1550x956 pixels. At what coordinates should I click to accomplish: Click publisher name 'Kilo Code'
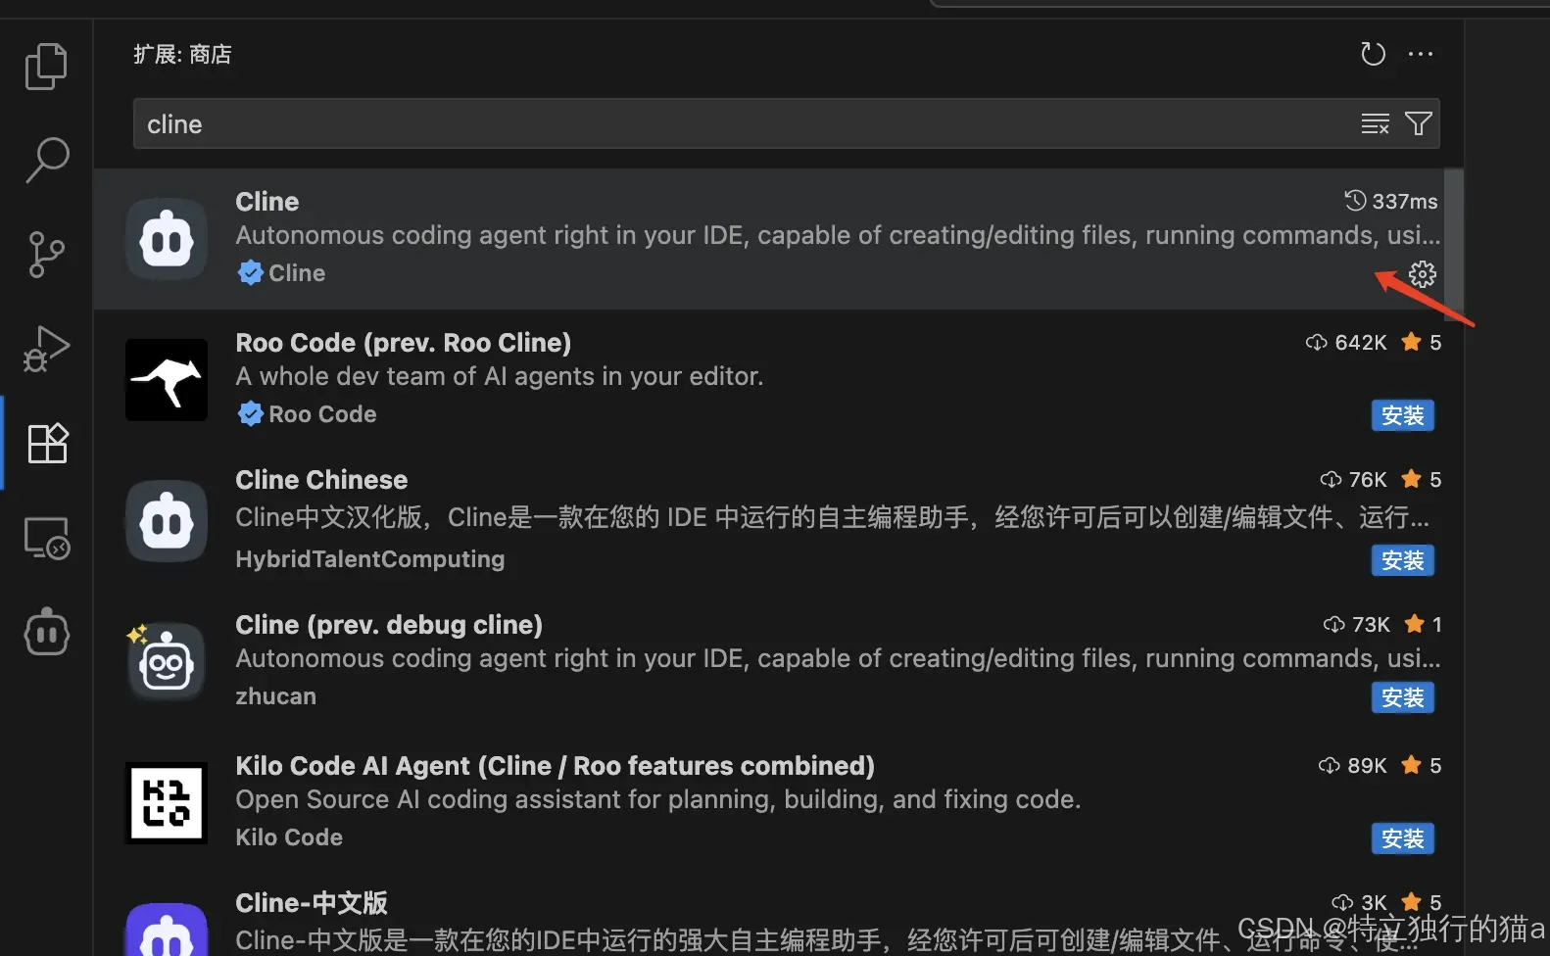point(289,837)
